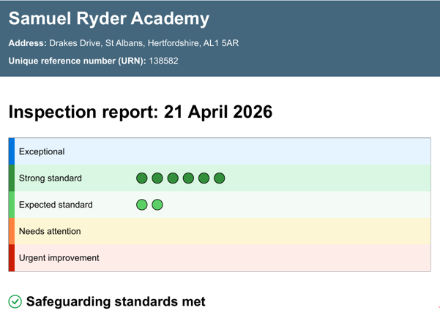Select the first light green Expected standard dot

point(142,205)
